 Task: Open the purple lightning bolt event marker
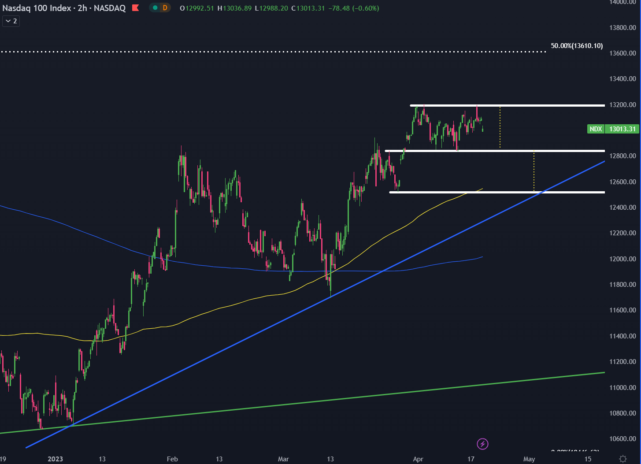click(483, 444)
